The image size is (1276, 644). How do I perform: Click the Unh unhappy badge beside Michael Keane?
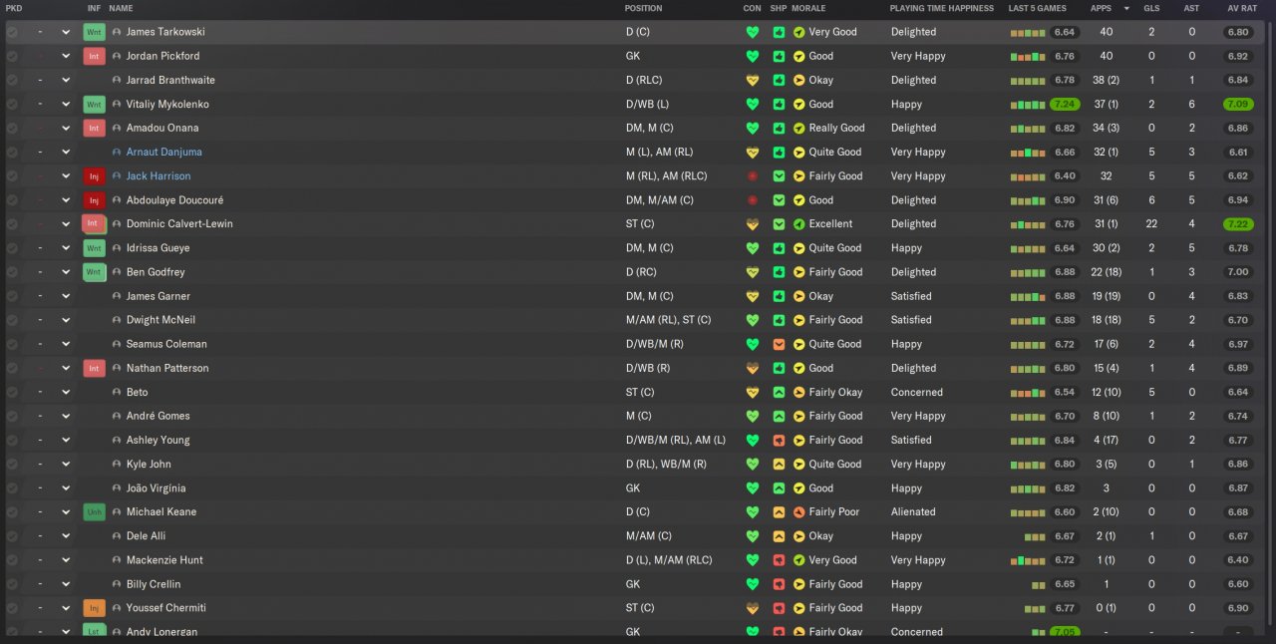click(x=94, y=512)
